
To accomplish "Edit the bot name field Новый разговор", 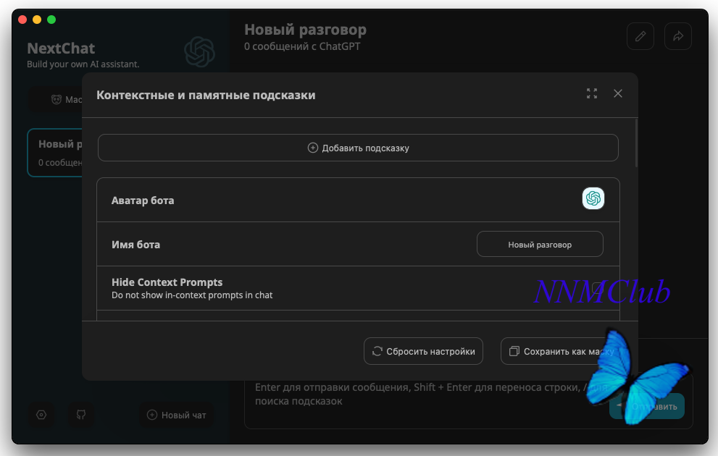I will (540, 244).
